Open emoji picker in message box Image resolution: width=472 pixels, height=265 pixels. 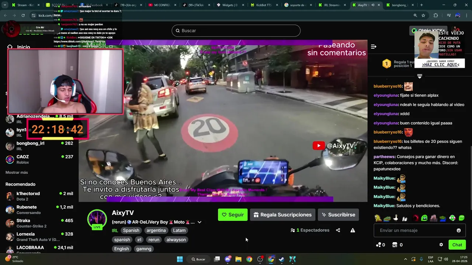(459, 230)
